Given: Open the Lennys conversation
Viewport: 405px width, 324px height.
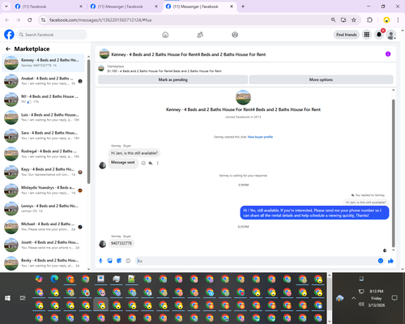Looking at the screenshot, I should [x=43, y=208].
